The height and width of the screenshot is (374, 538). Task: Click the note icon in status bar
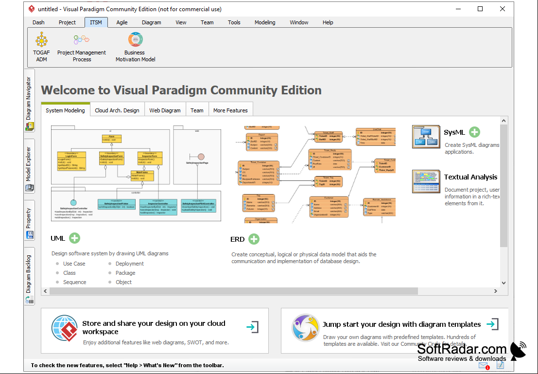point(501,365)
